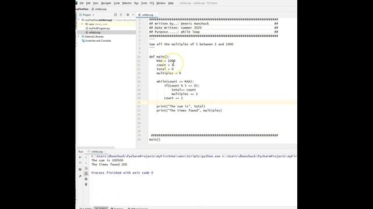Open the VCS menu

[152, 3]
